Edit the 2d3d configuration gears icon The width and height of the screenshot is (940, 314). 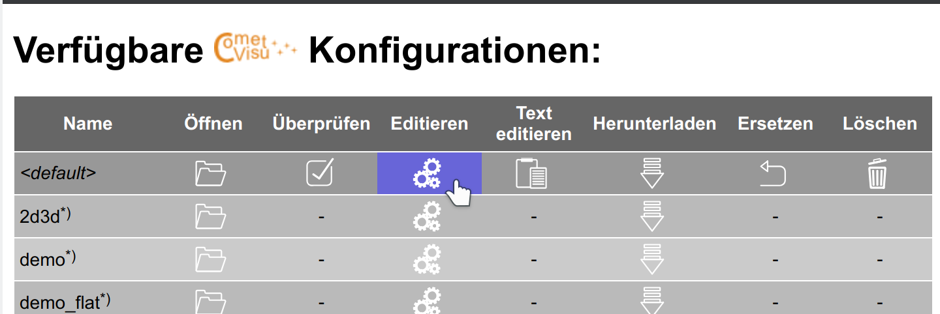pyautogui.click(x=428, y=217)
